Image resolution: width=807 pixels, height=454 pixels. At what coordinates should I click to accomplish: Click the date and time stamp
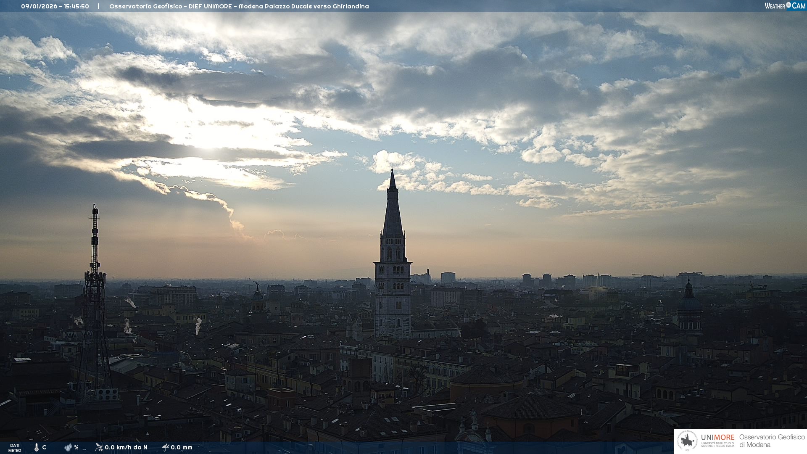[55, 6]
